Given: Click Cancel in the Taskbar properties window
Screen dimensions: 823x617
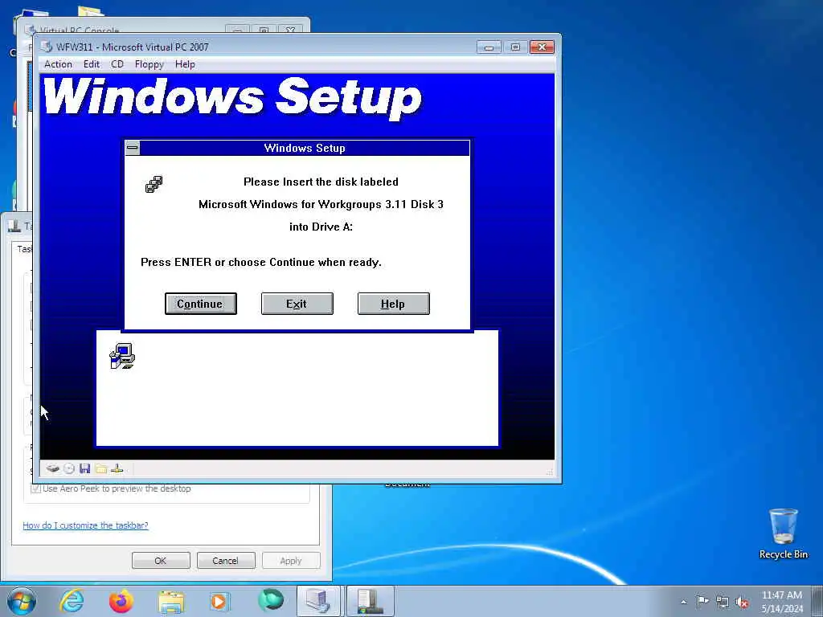Looking at the screenshot, I should (226, 560).
